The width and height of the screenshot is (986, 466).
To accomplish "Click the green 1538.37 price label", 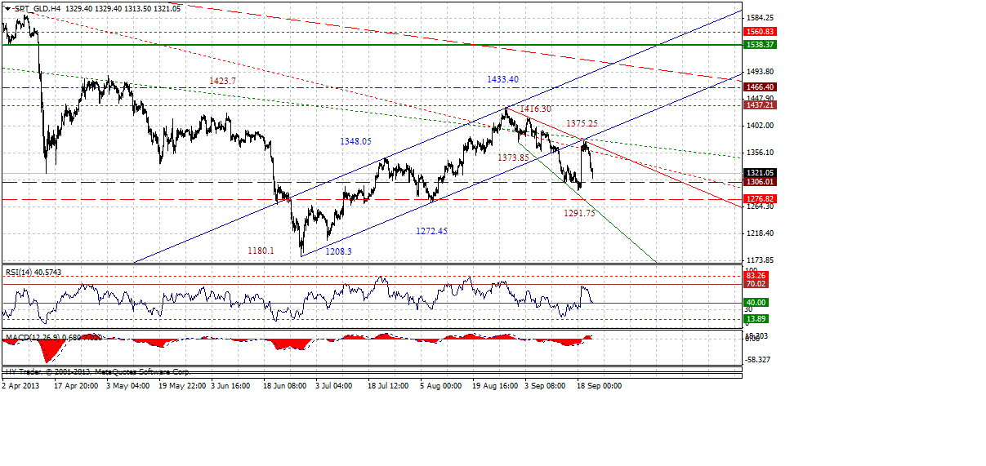I will pos(760,45).
